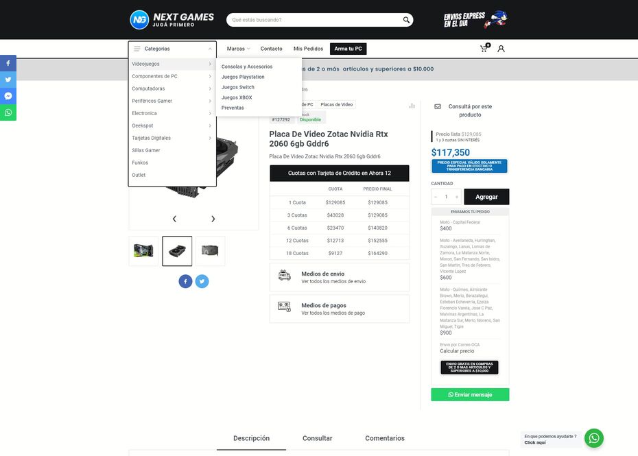Open the shopping cart icon

coord(484,49)
